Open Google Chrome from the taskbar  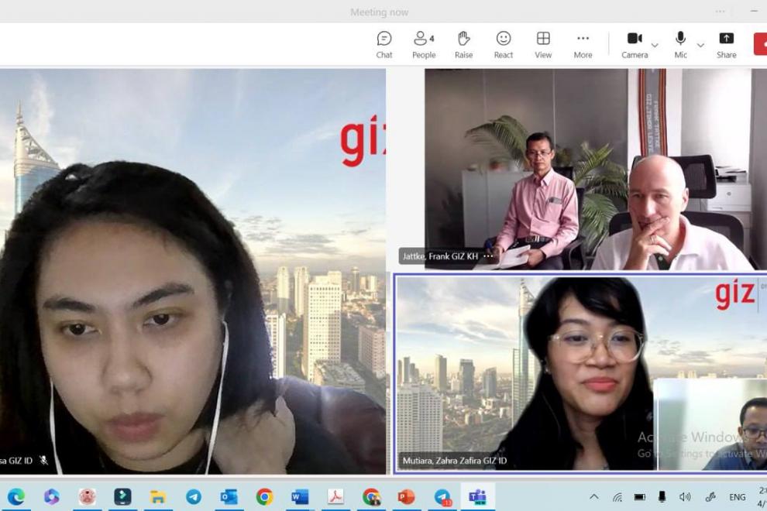[x=265, y=496]
